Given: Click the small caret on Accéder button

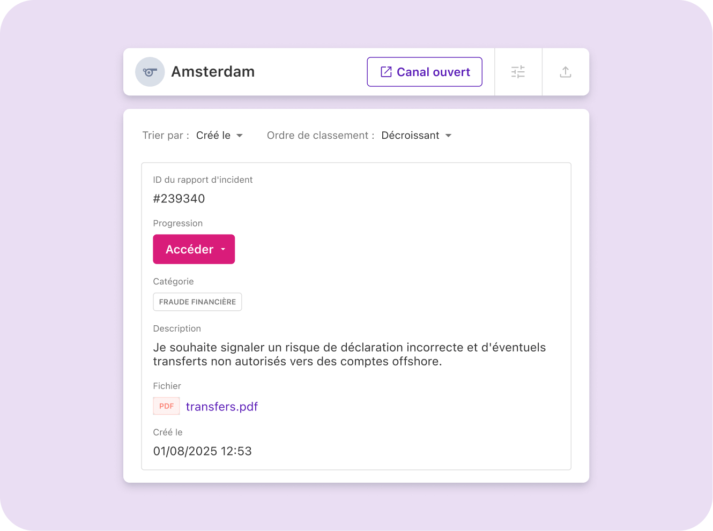Looking at the screenshot, I should 223,249.
